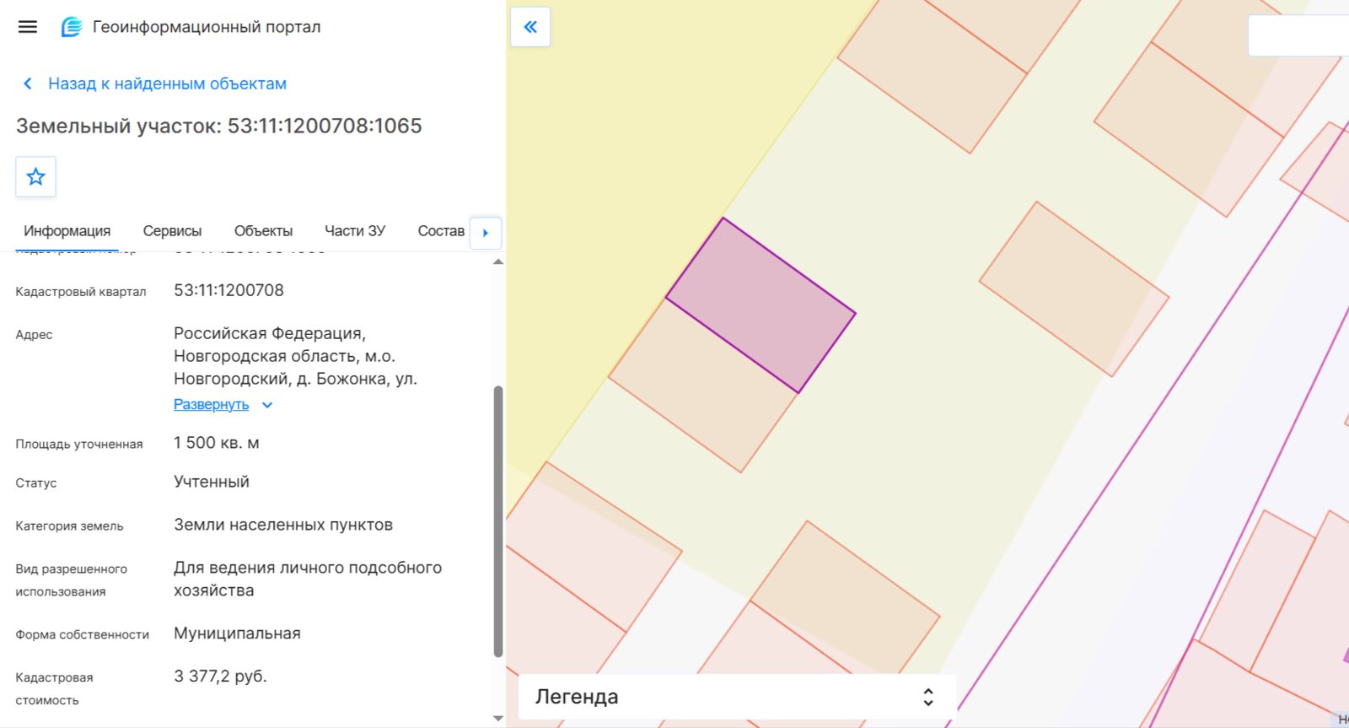
Task: Expand the full address via Развернуть
Action: (x=212, y=405)
